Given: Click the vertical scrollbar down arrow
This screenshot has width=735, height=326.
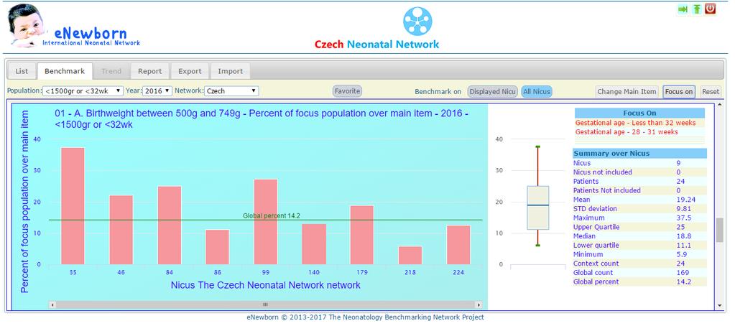Looking at the screenshot, I should tap(719, 306).
